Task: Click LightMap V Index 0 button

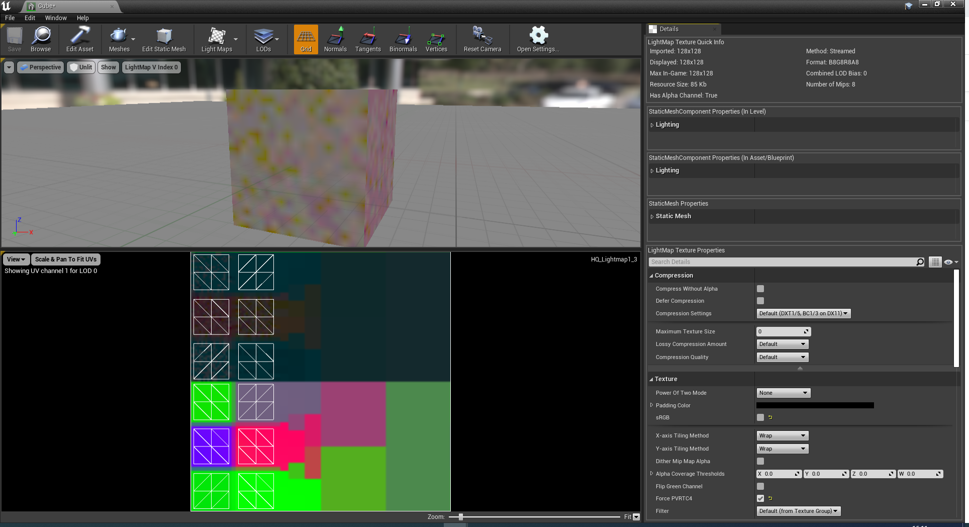Action: pos(151,67)
